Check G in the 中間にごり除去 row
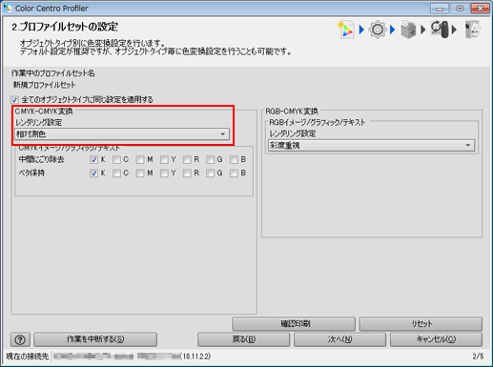Image resolution: width=493 pixels, height=367 pixels. coord(210,159)
